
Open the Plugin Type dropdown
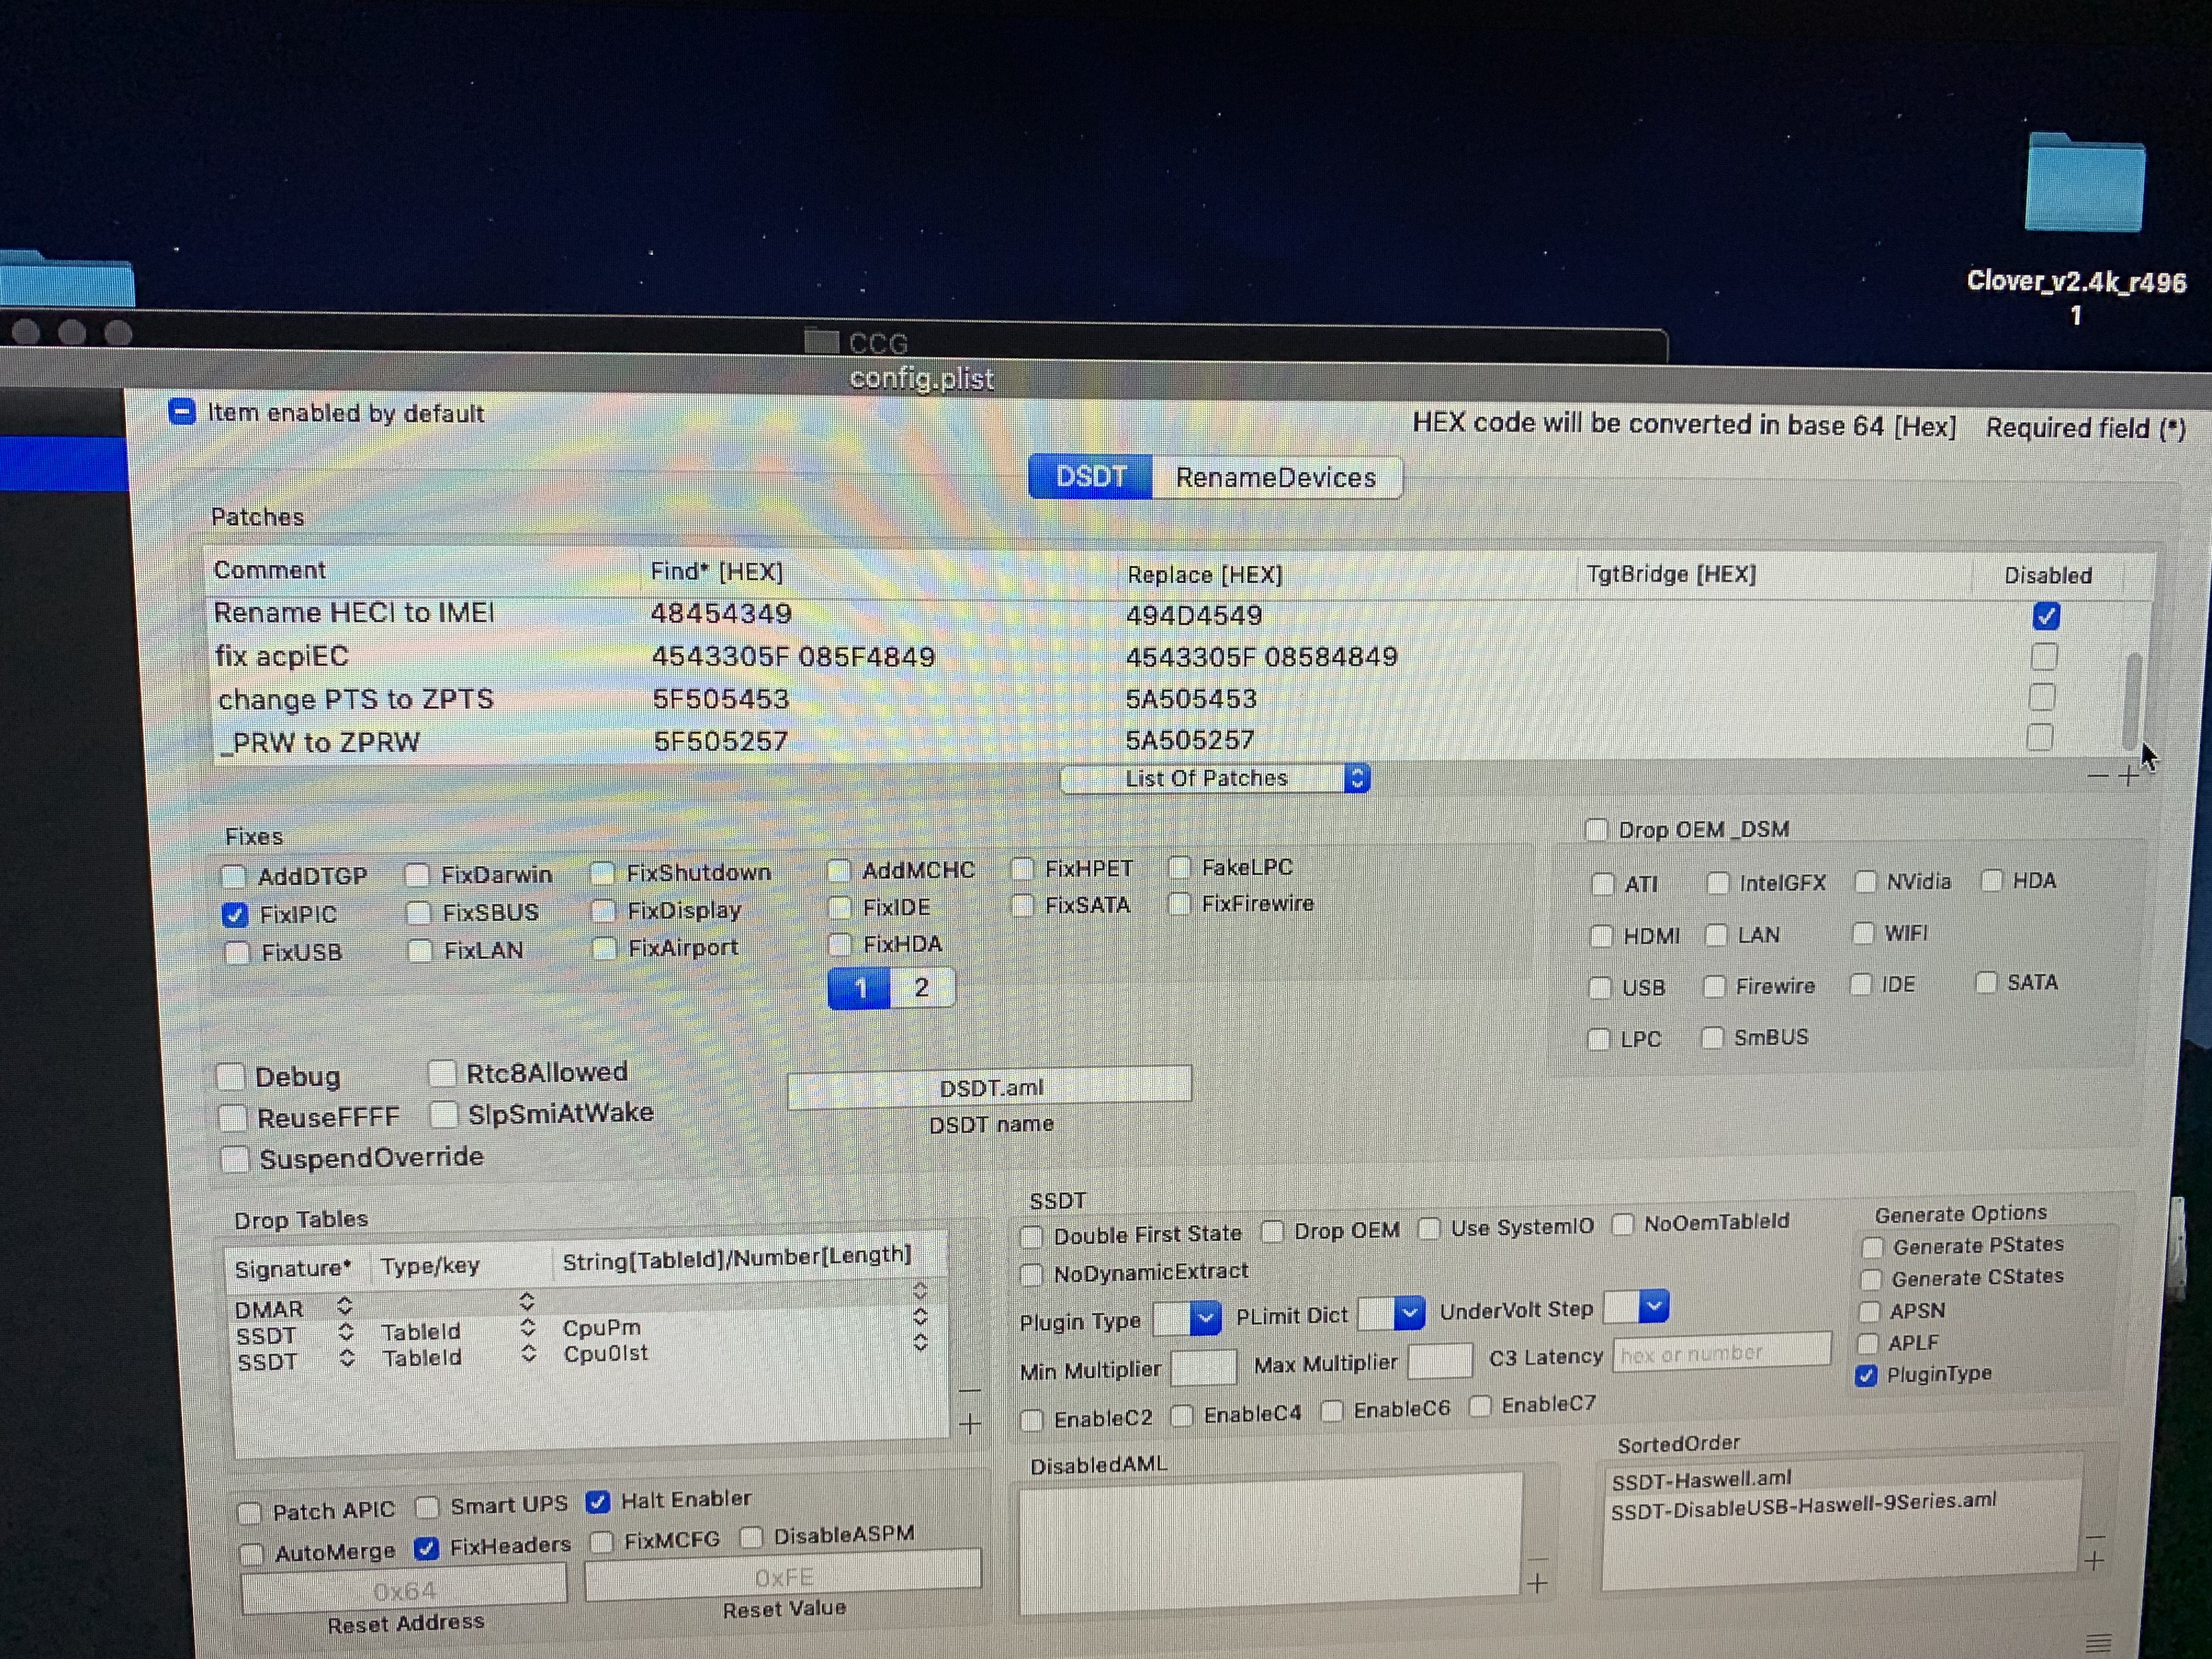tap(1206, 1318)
